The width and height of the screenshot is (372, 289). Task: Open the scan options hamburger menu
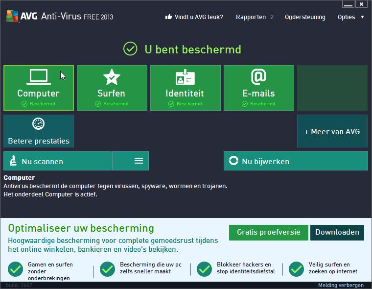139,161
